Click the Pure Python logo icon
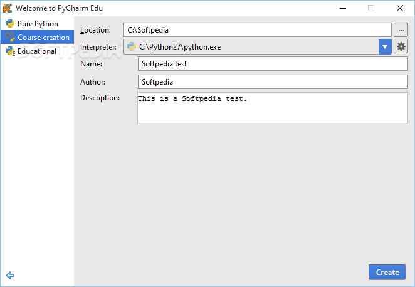The width and height of the screenshot is (415, 287). pyautogui.click(x=10, y=24)
